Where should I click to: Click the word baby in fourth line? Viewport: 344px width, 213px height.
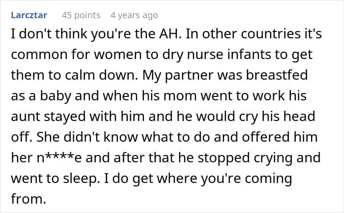[x=55, y=96]
